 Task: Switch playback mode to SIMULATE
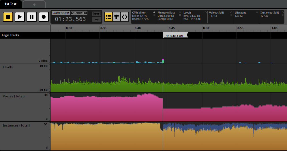click(79, 13)
